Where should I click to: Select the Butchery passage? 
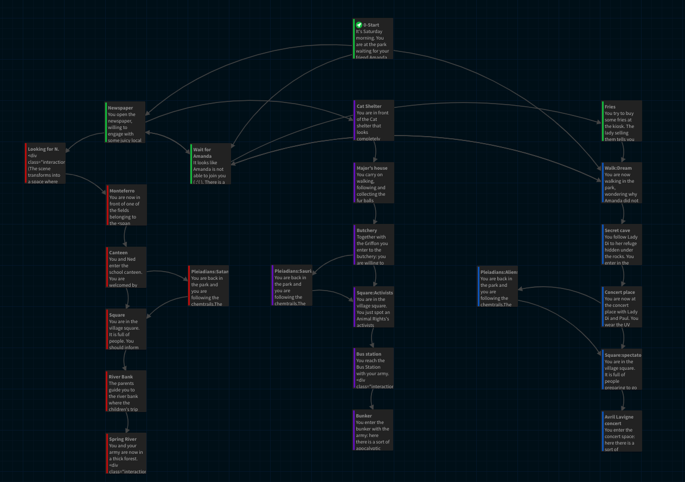pyautogui.click(x=373, y=245)
